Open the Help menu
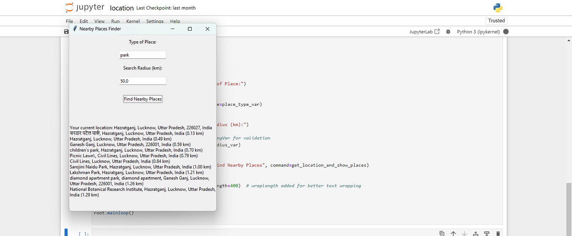 click(x=175, y=21)
